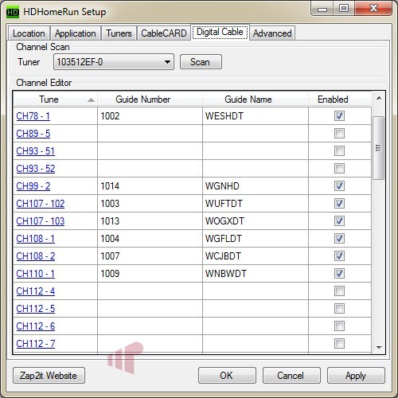Click the Cancel button
The image size is (398, 398).
pos(291,376)
